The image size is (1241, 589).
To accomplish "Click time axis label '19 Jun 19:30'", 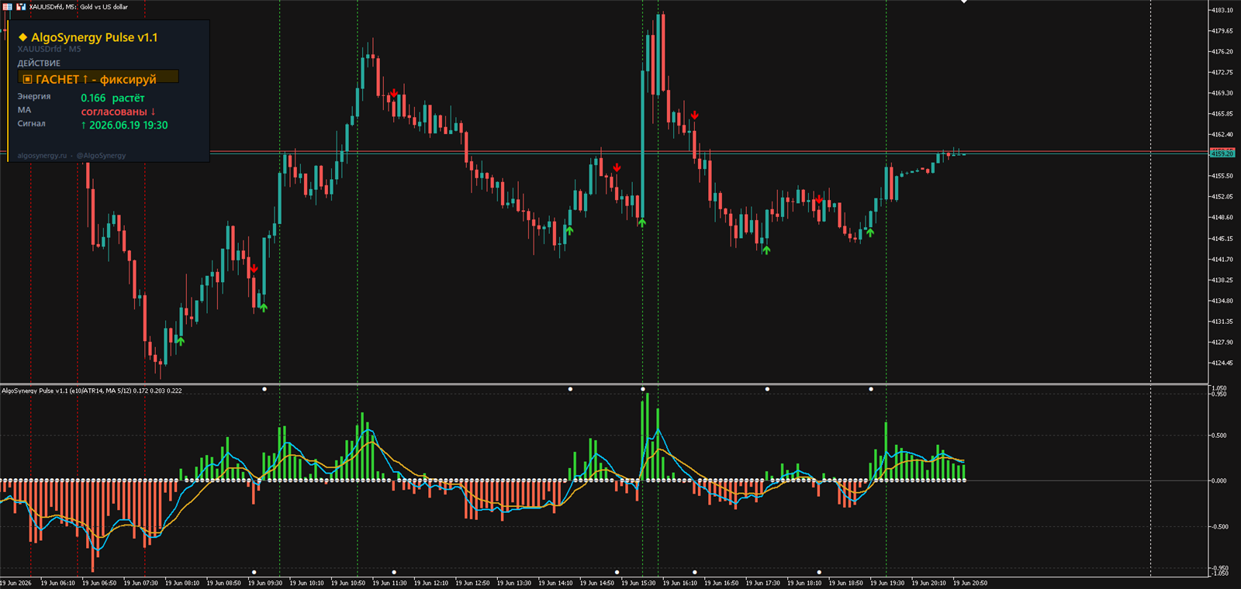I will 887,583.
